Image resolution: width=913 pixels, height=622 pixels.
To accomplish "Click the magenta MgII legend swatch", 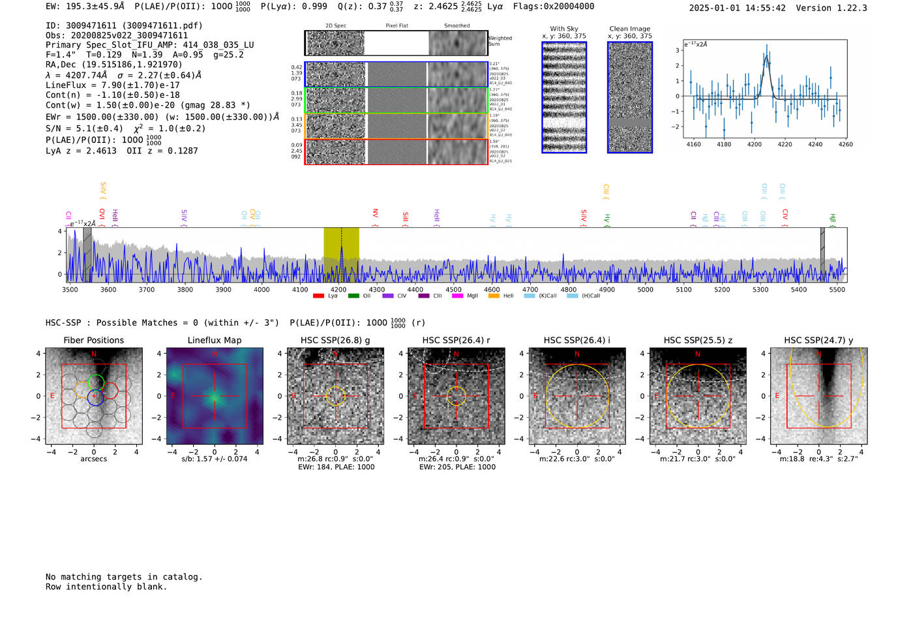I will click(x=458, y=296).
